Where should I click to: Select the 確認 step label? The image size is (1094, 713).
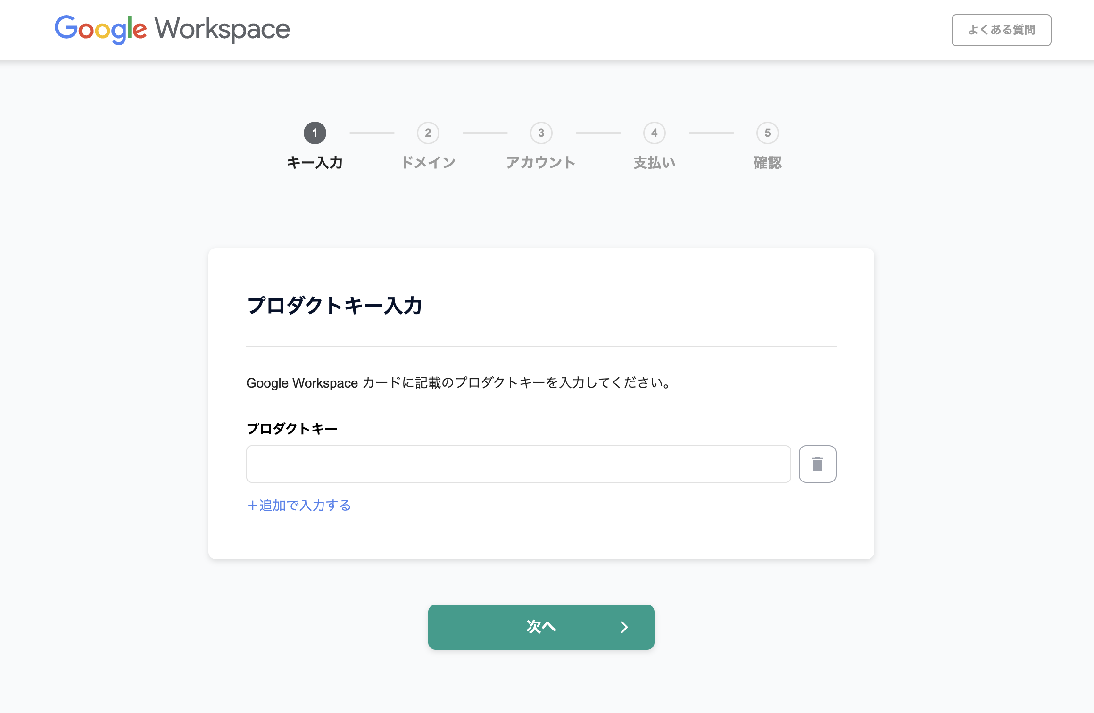coord(768,162)
